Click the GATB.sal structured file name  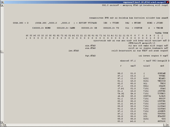click(x=74, y=51)
